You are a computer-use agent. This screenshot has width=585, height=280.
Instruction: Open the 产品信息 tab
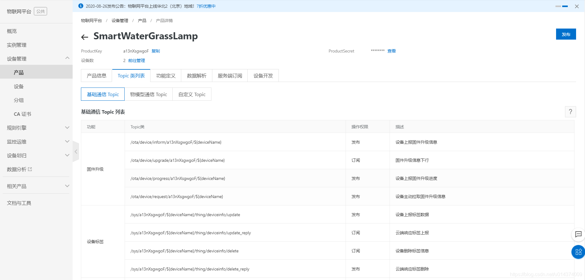tap(97, 76)
